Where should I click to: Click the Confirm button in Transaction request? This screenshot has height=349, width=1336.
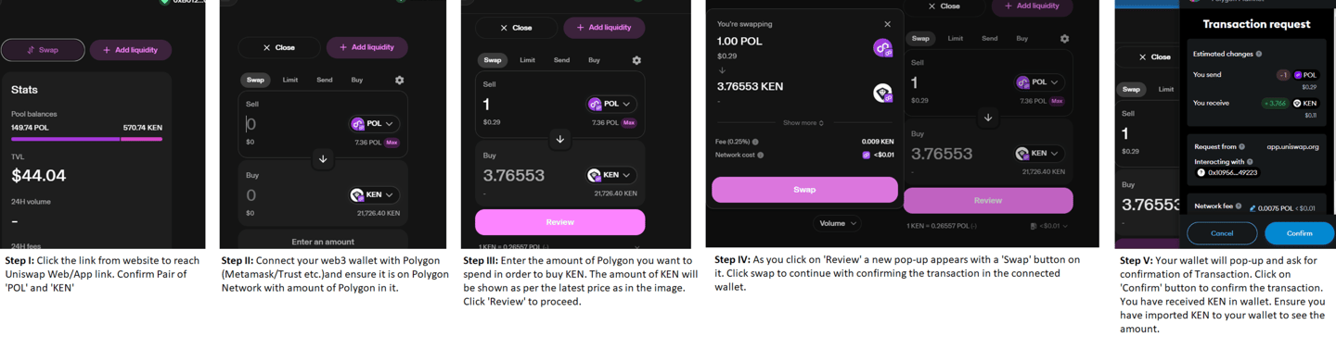1299,233
